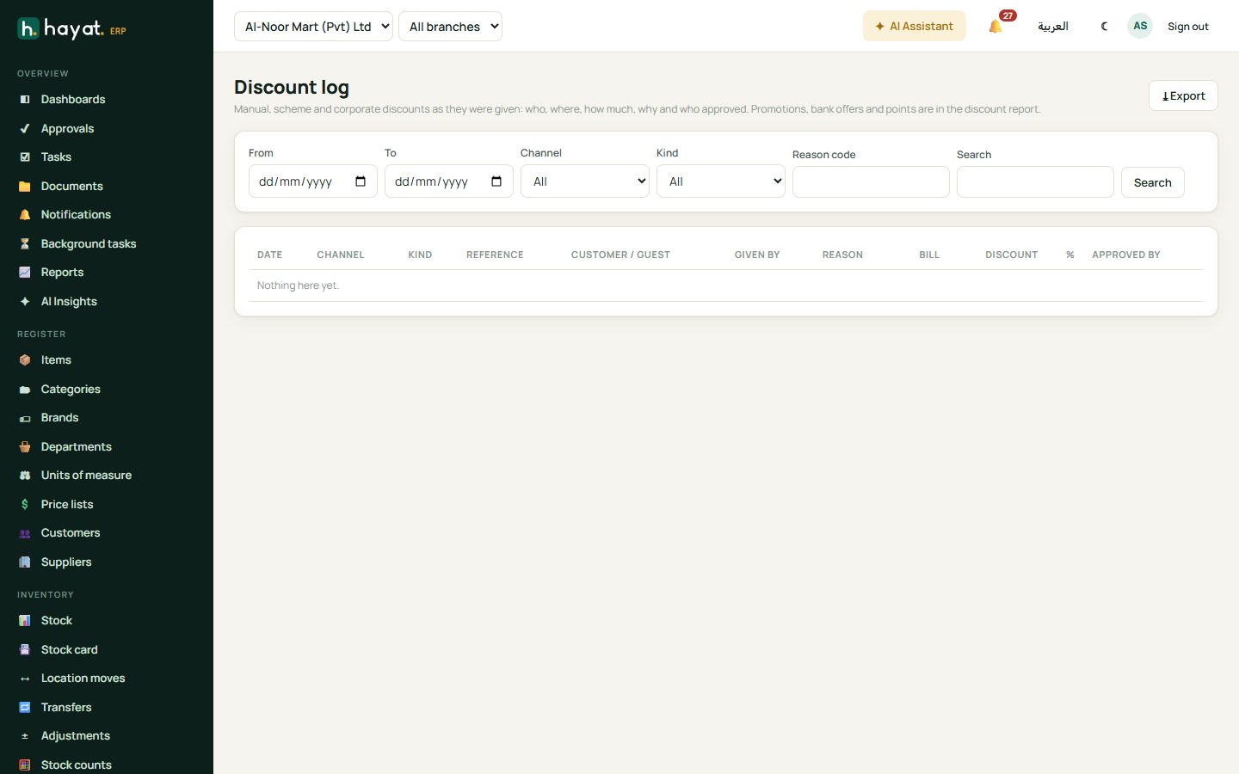1239x774 pixels.
Task: Click the Export button
Action: click(x=1183, y=95)
